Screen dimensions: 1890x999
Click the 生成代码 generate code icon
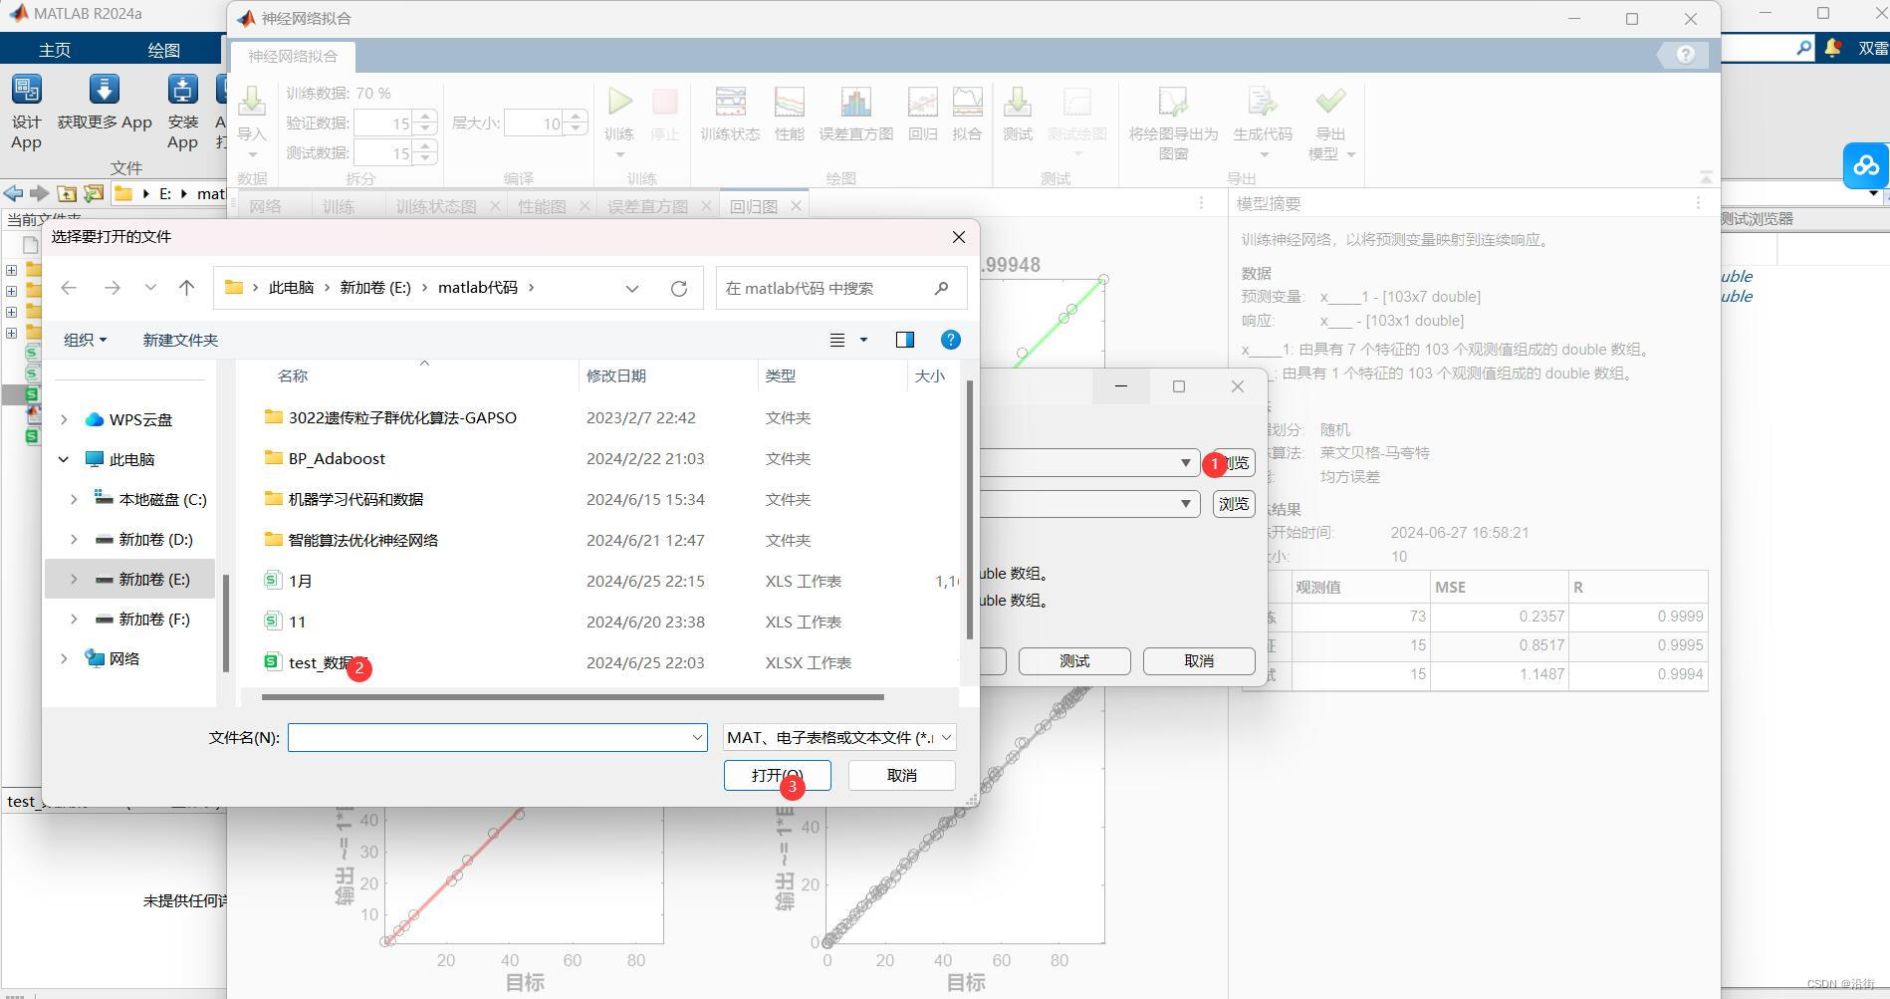[x=1262, y=112]
